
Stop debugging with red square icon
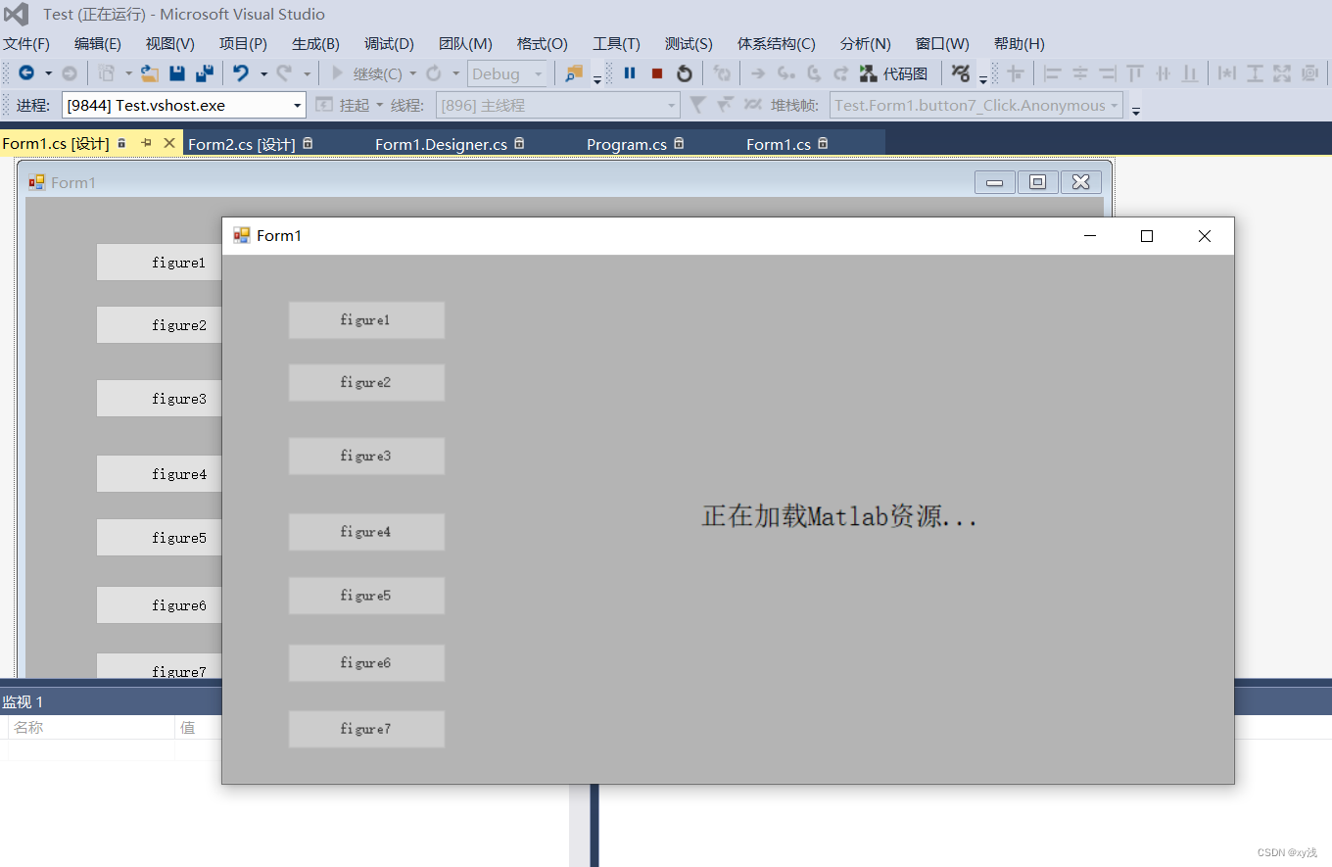[x=657, y=73]
